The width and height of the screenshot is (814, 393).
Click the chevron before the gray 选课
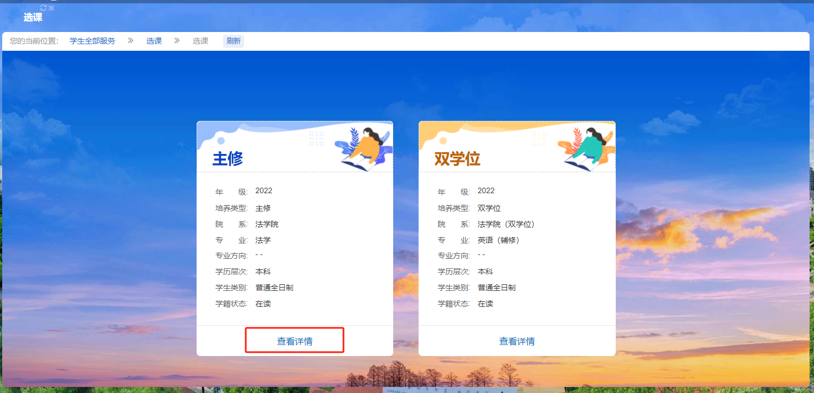(177, 41)
